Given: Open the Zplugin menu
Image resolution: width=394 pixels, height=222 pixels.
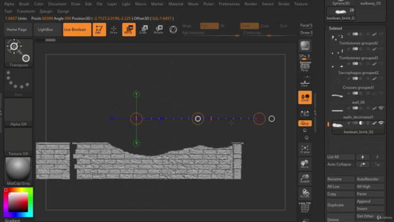Looking at the screenshot, I should point(46,11).
